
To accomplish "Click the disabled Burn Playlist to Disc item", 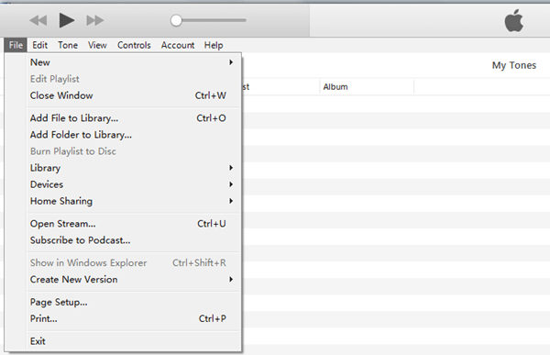I will 134,151.
